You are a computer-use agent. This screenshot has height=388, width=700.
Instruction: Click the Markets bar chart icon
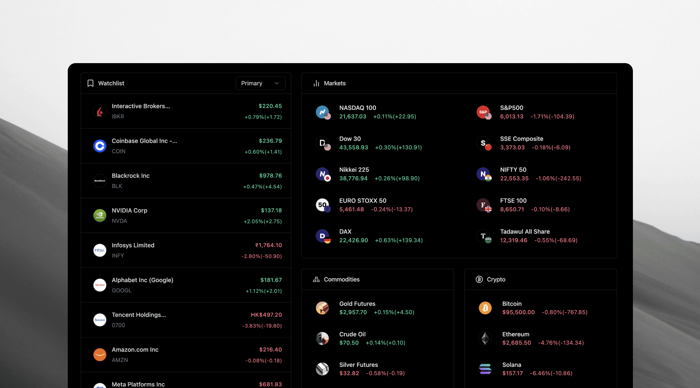316,83
